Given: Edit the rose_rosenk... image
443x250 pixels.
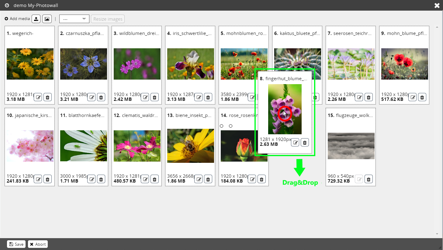Looking at the screenshot, I should pyautogui.click(x=252, y=179).
